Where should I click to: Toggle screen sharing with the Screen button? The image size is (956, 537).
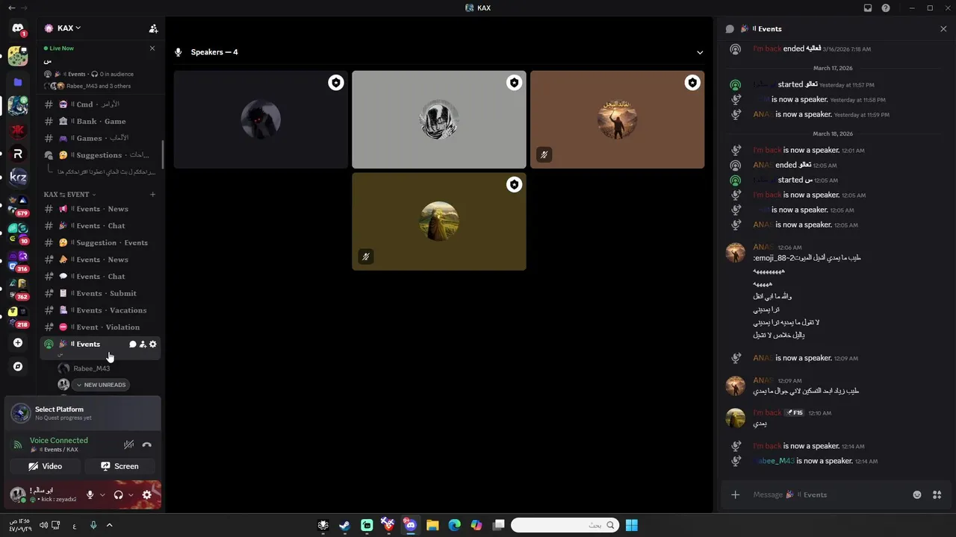120,466
